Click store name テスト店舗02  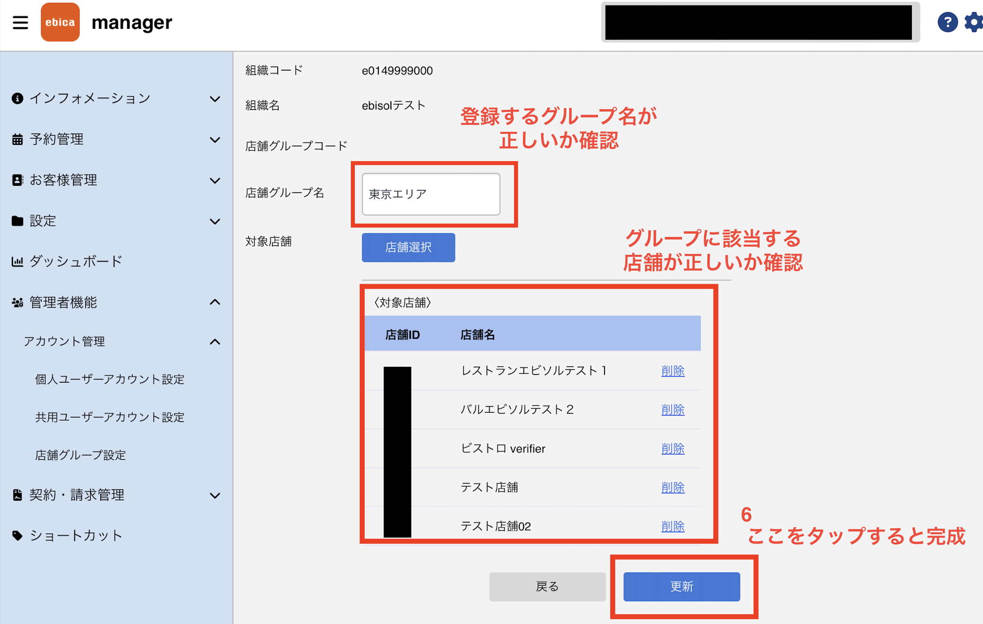click(496, 526)
